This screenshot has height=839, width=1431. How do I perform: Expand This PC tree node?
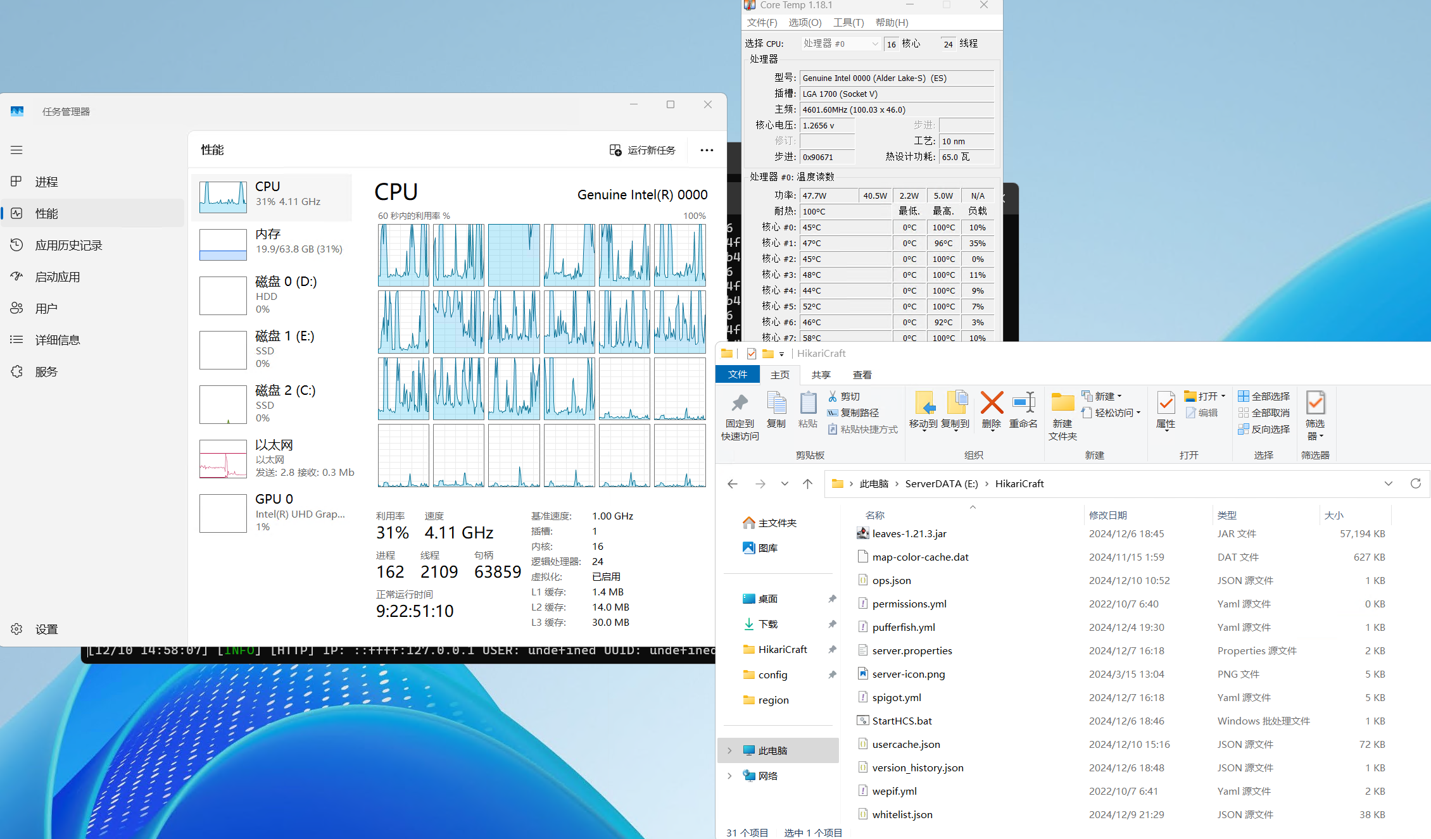[x=729, y=750]
